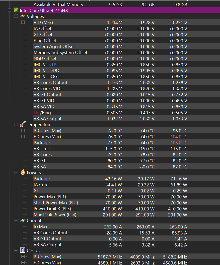Expand the P-Cores (Max) clocks row

pyautogui.click(x=23, y=256)
